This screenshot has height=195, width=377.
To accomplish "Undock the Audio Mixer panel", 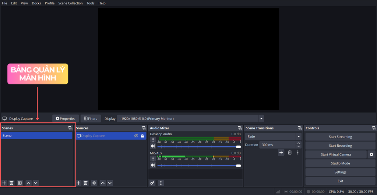I will (x=240, y=128).
